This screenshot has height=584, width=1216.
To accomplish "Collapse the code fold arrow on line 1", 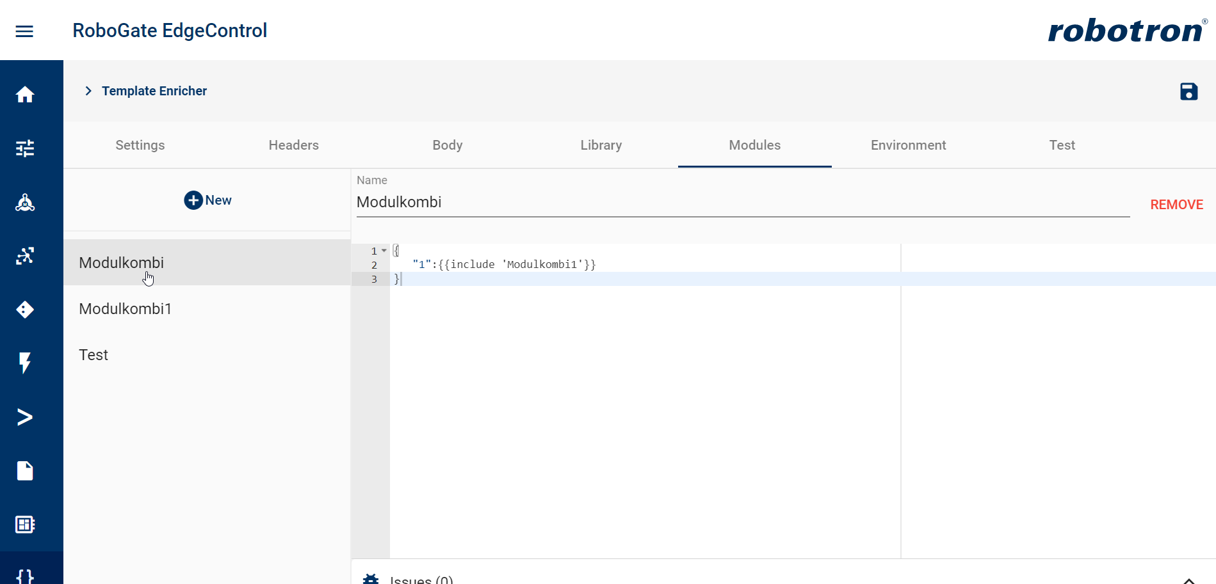I will pos(384,251).
